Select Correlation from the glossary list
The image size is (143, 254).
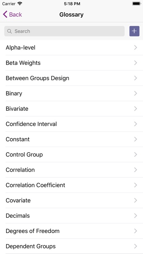(x=71, y=170)
